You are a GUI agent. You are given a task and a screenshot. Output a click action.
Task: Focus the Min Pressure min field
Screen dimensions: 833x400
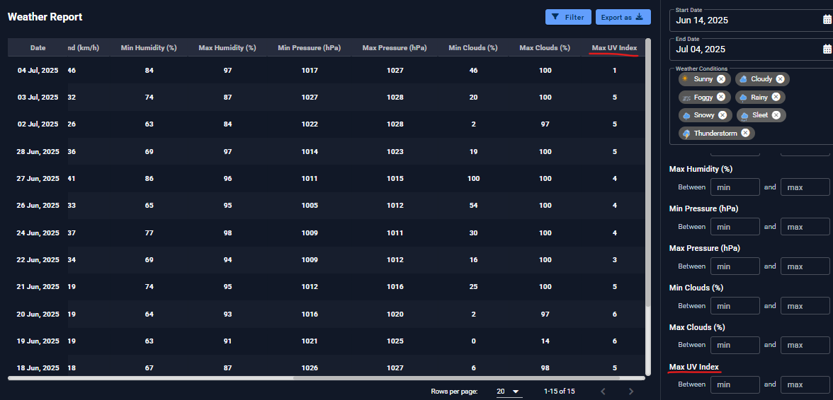(735, 227)
